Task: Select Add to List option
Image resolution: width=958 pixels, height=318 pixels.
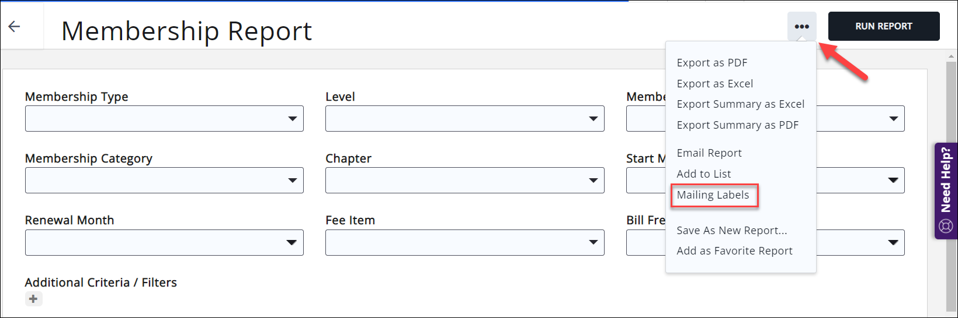Action: pos(703,174)
